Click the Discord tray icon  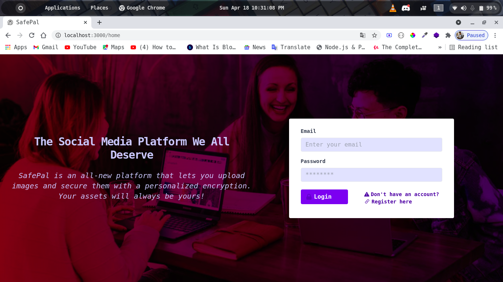point(406,8)
